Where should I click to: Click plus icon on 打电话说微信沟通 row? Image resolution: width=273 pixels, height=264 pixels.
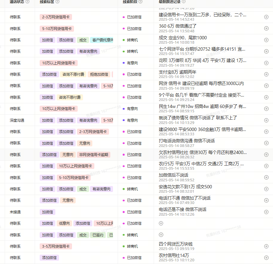click(266, 143)
